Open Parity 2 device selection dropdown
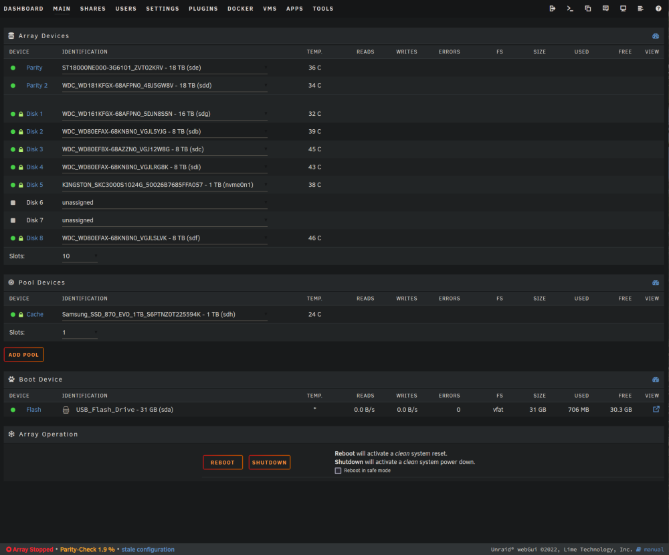This screenshot has width=669, height=555. coord(165,86)
